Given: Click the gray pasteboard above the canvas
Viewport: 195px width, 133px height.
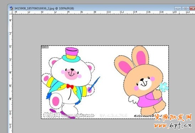Looking at the screenshot, I should click(103, 30).
